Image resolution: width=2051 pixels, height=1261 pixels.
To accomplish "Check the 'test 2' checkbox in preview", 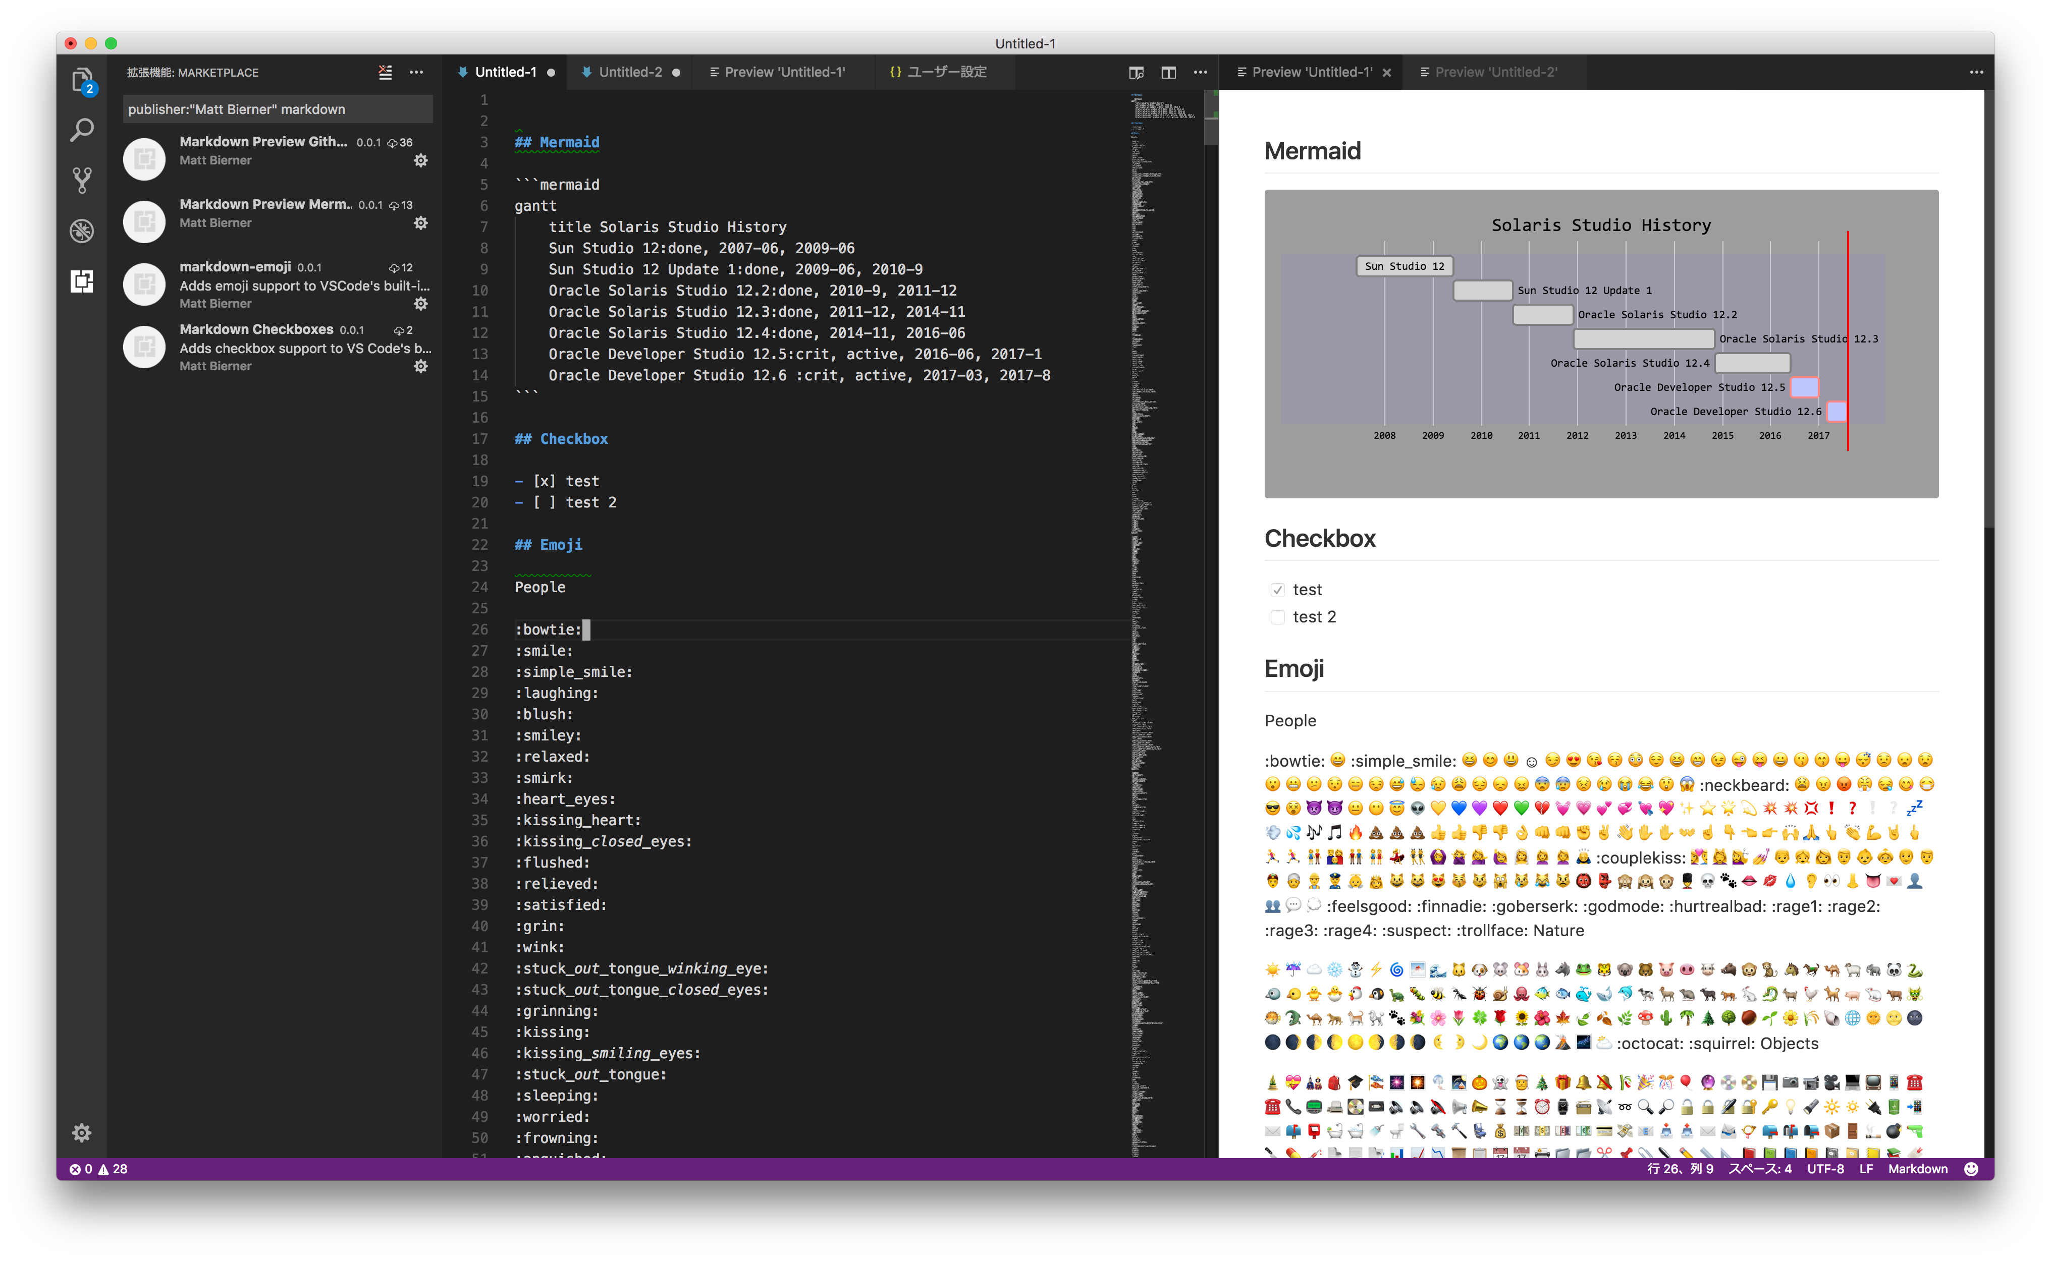I will coord(1277,617).
